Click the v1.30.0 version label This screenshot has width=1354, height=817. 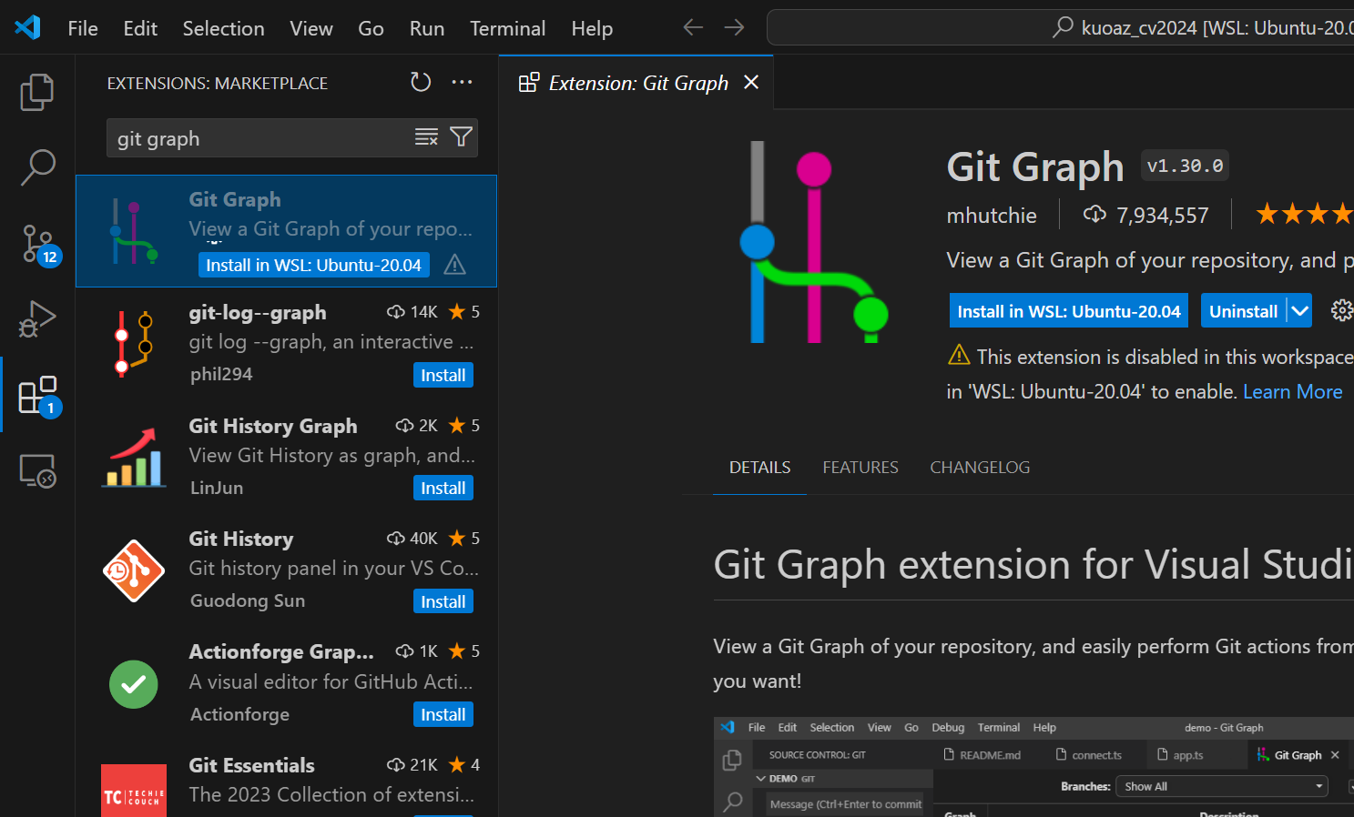(x=1185, y=166)
